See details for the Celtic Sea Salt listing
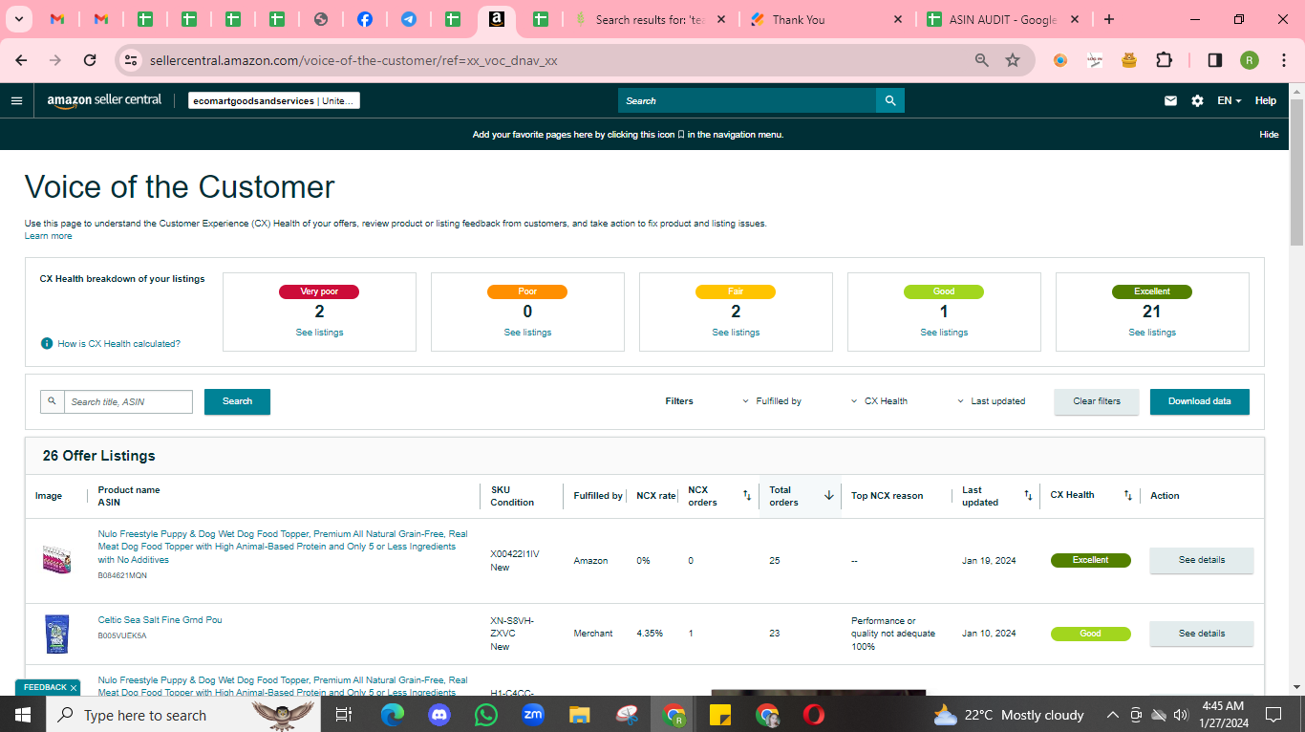The image size is (1305, 732). 1202,634
